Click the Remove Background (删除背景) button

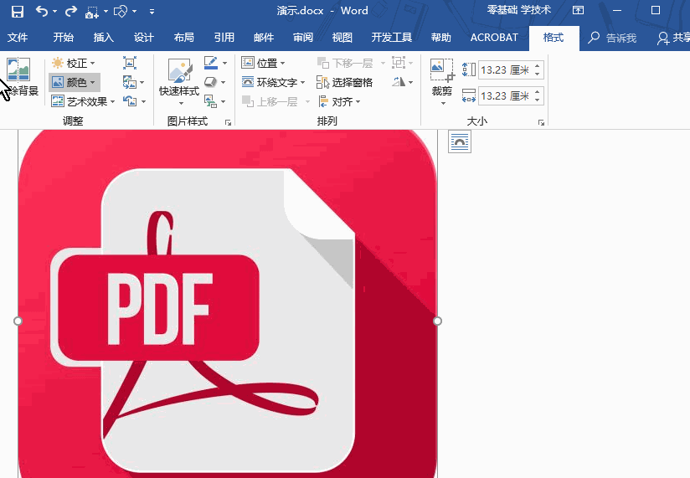pyautogui.click(x=20, y=77)
